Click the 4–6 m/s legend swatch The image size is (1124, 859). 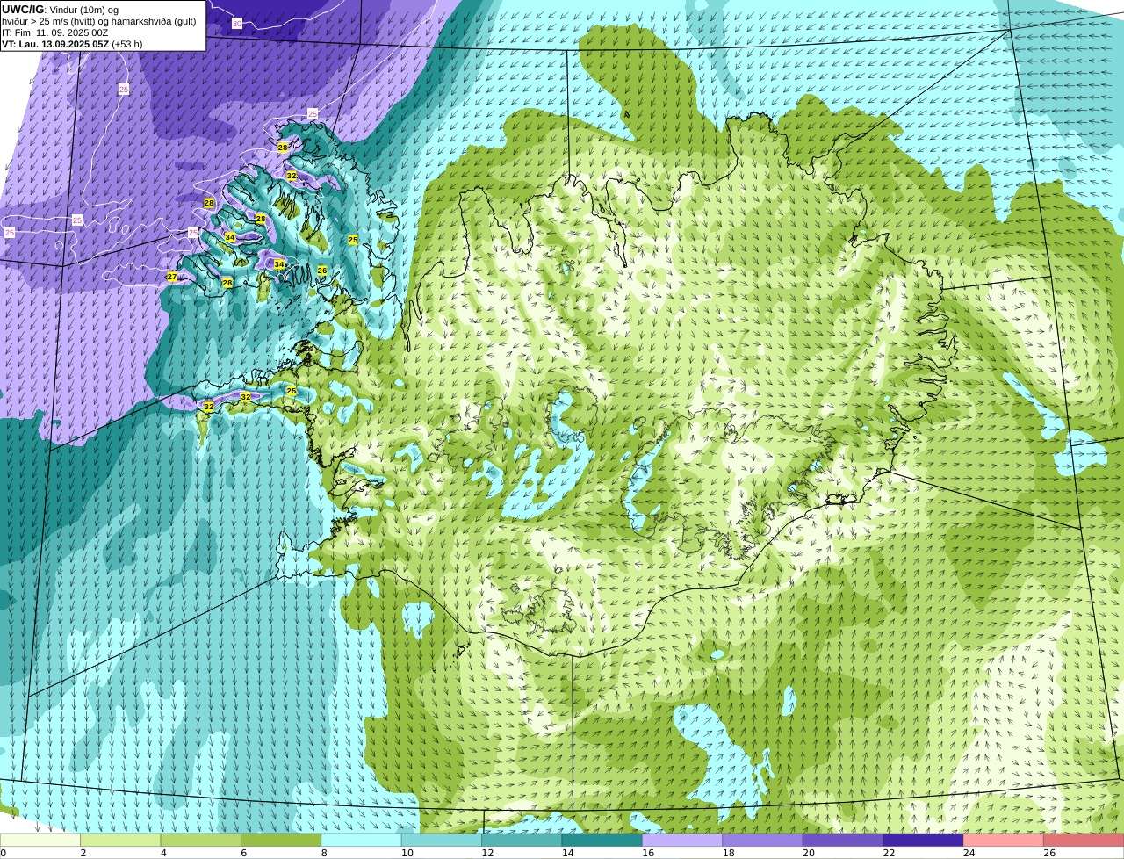[x=201, y=841]
